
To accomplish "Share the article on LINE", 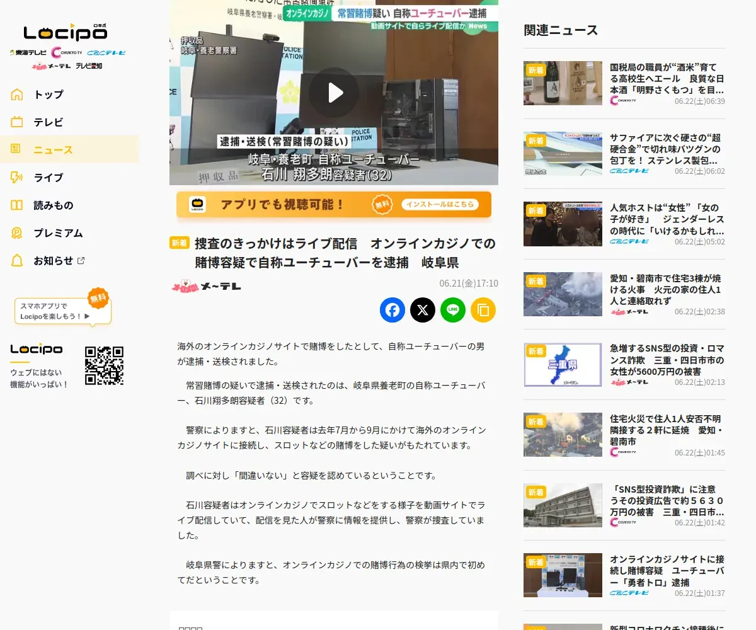I will click(x=453, y=310).
